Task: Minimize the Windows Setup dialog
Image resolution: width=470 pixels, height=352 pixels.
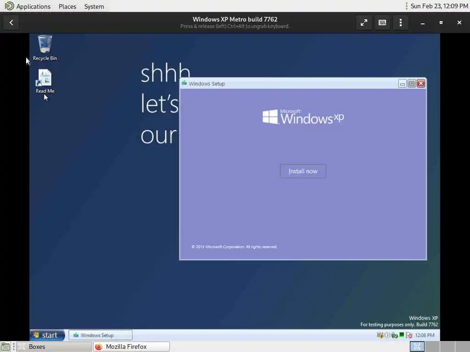Action: click(402, 83)
